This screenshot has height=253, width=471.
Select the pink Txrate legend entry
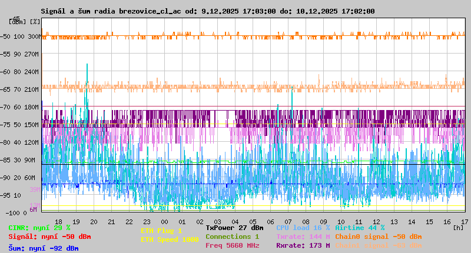303,237
